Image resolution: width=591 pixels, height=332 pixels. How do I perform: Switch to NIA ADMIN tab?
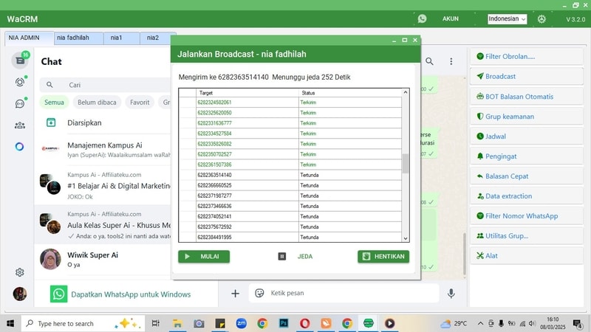click(29, 38)
